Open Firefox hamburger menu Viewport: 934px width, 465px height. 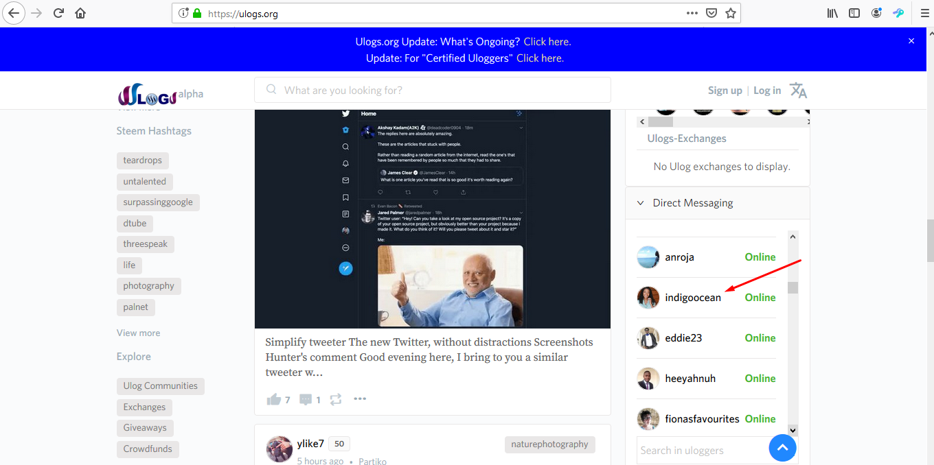click(924, 13)
